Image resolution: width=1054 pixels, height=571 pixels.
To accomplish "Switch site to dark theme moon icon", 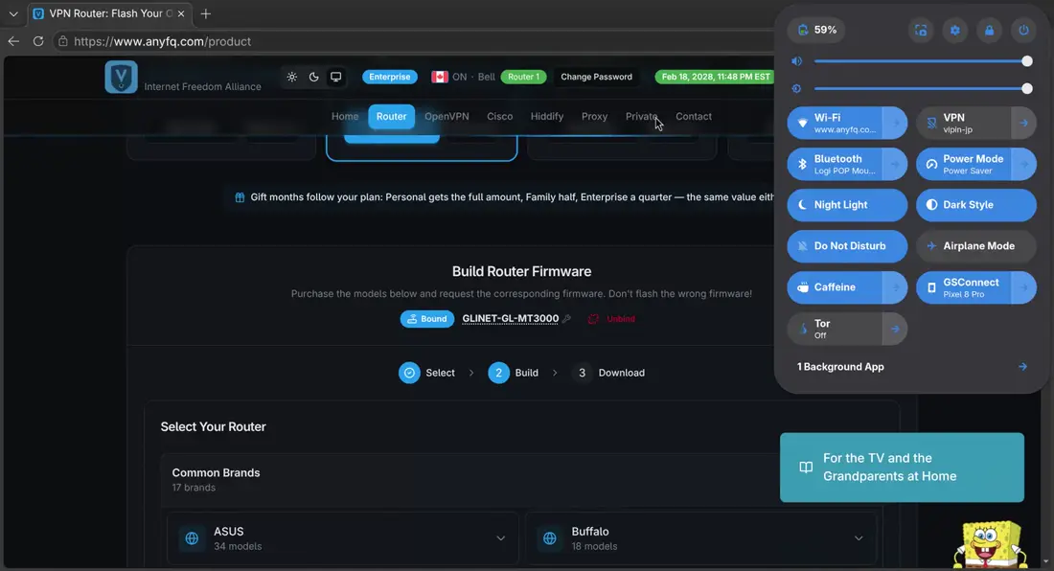I will point(314,77).
